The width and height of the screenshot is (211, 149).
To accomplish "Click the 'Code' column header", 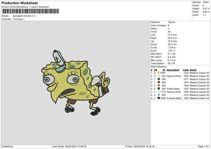I will click(x=186, y=70).
